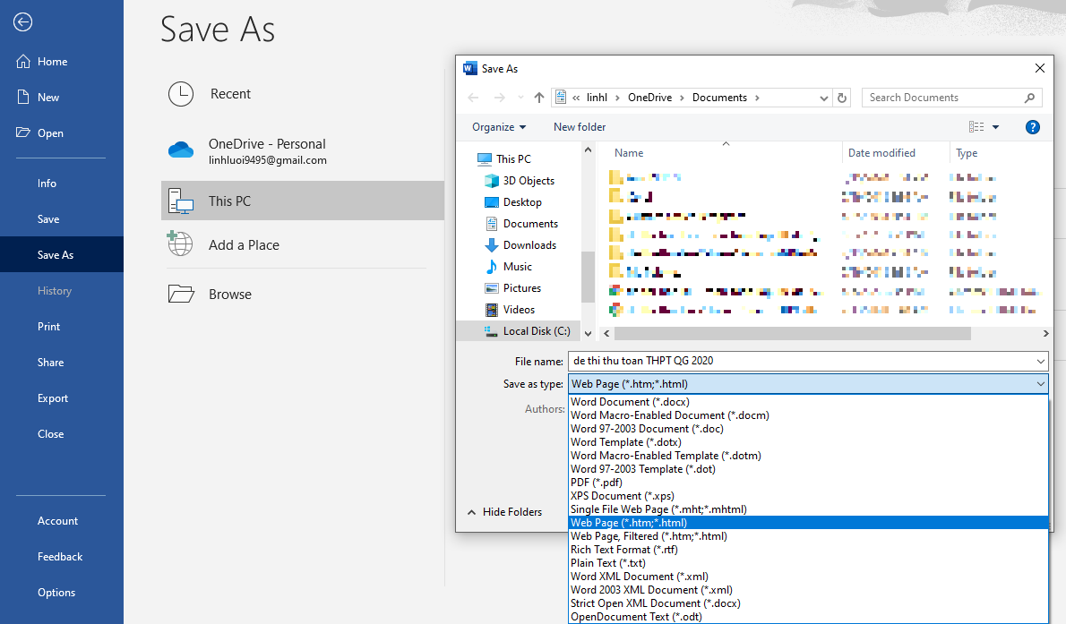
Task: Click the New folder button
Action: point(580,127)
